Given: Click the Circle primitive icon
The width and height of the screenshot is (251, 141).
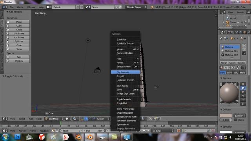Looking at the screenshot, I should [8, 30].
